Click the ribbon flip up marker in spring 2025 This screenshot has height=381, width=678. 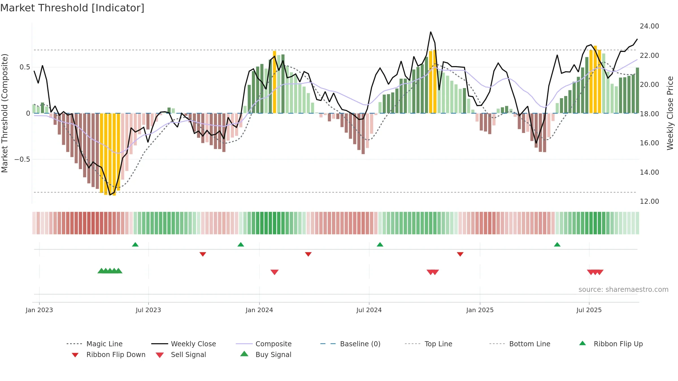557,244
